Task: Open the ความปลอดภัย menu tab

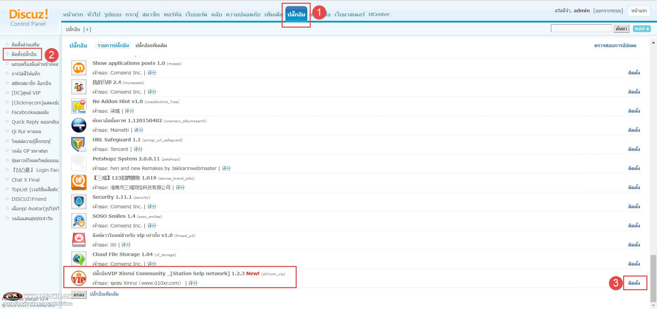Action: tap(243, 14)
